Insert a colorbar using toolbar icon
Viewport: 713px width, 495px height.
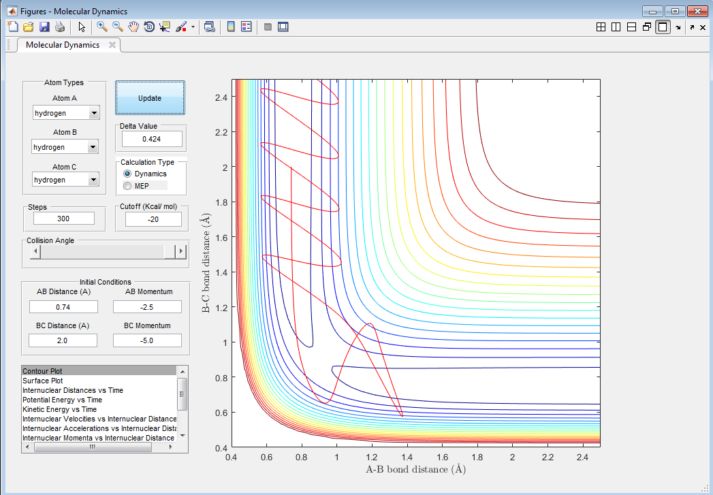pos(231,27)
